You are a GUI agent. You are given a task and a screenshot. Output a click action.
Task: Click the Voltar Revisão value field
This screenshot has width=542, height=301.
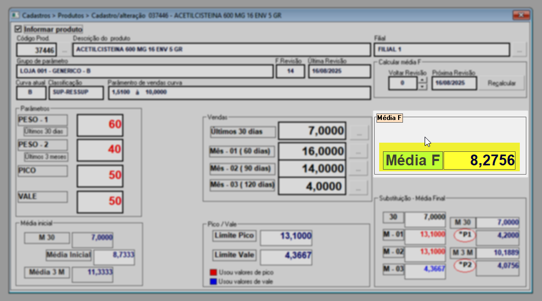pos(402,83)
